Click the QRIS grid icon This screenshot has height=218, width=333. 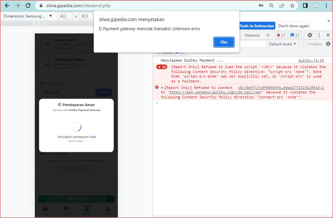tap(48, 44)
